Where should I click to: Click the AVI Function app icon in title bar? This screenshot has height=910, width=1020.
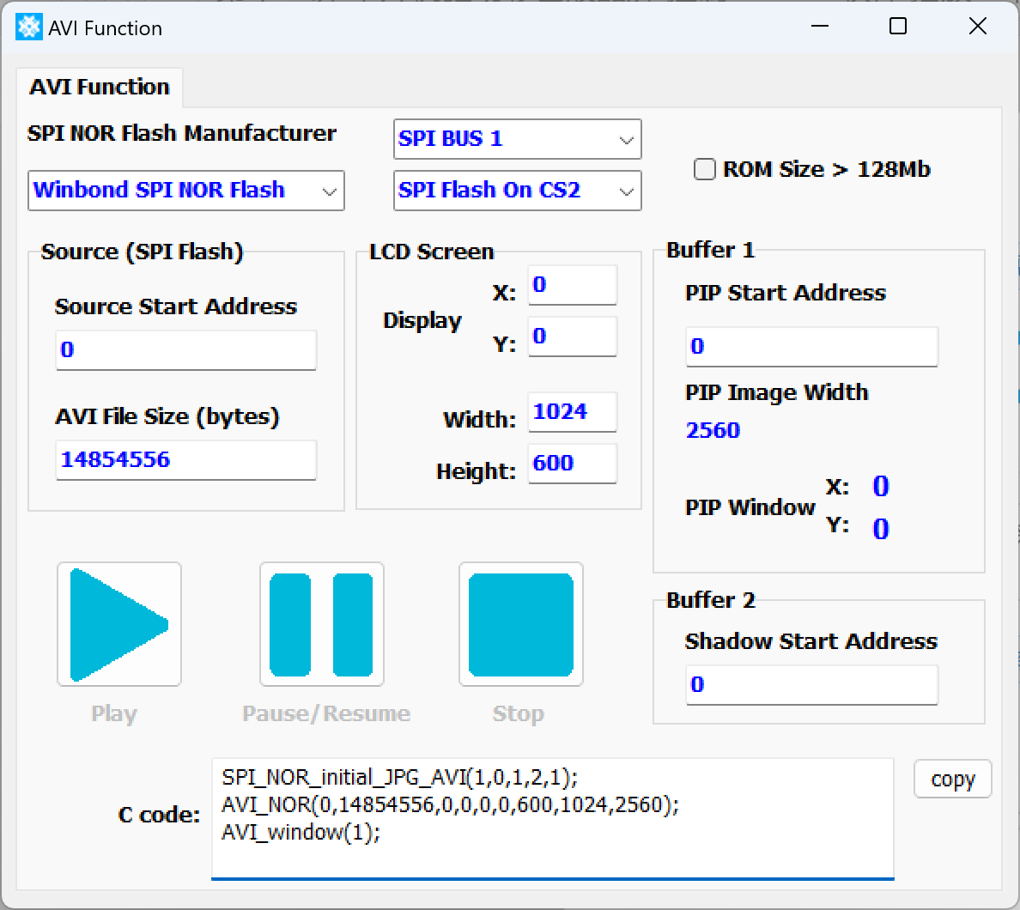pos(29,27)
